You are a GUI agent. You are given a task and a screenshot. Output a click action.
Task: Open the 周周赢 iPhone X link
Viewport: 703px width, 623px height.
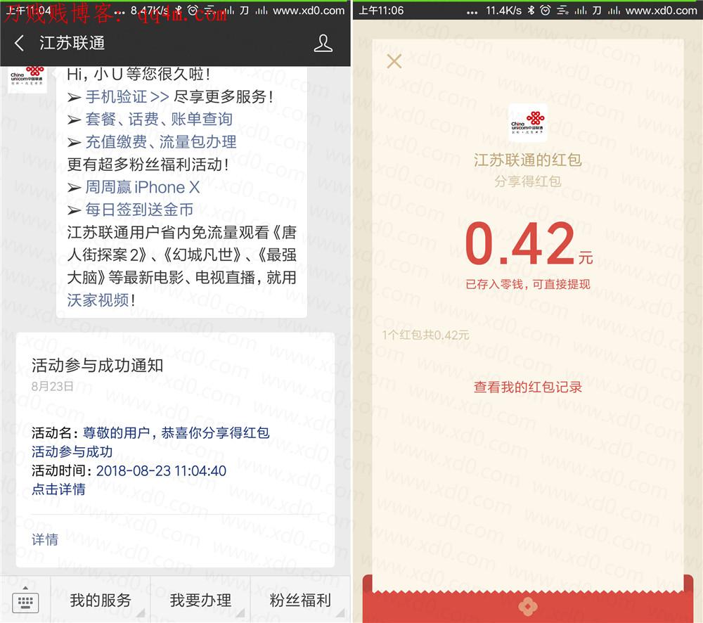[143, 187]
